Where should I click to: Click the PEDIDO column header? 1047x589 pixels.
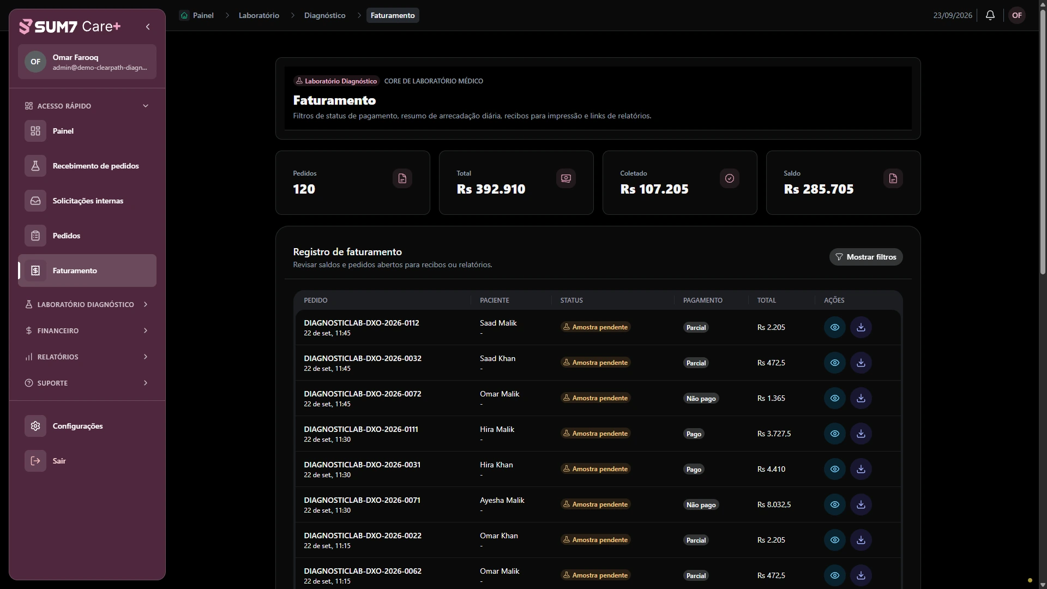point(316,300)
